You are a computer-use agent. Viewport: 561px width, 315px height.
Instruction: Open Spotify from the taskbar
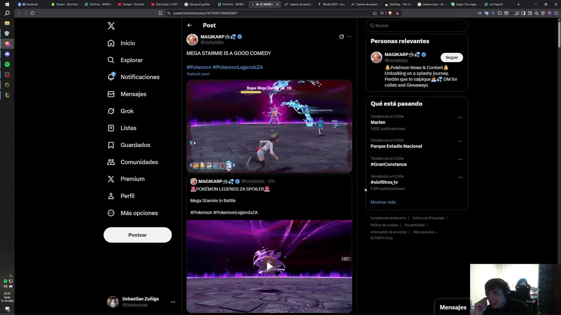click(x=7, y=64)
